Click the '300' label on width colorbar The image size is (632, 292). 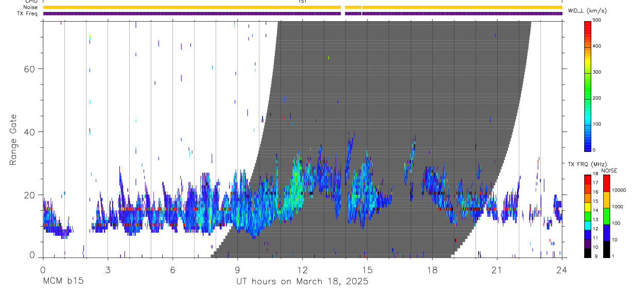tap(597, 72)
